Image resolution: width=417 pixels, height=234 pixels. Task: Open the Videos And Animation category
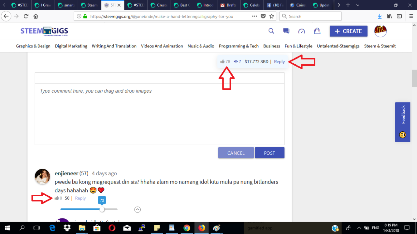162,46
